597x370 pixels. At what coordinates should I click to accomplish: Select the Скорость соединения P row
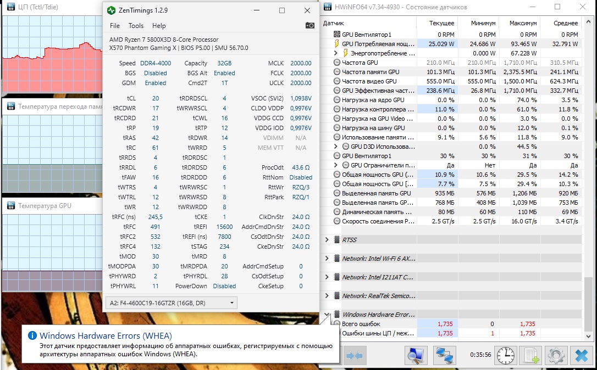coord(452,221)
